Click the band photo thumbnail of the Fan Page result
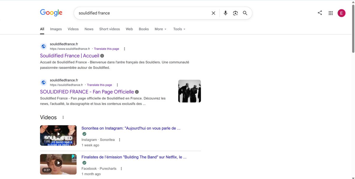 tap(189, 91)
